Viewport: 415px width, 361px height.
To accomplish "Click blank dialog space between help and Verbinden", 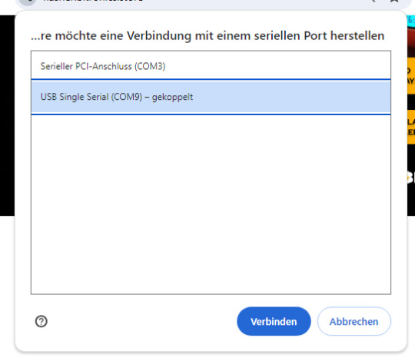I will [142, 321].
